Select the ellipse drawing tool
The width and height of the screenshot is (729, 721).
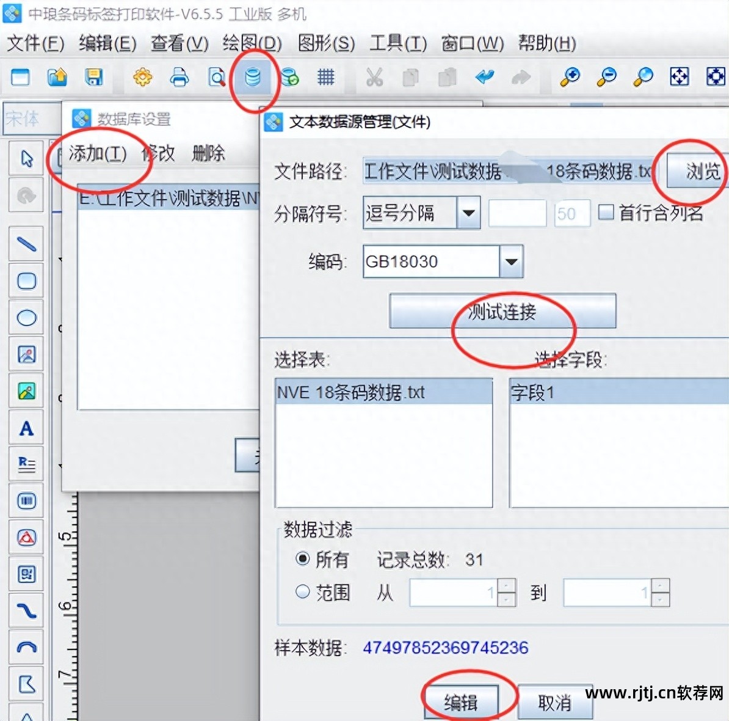[x=26, y=318]
